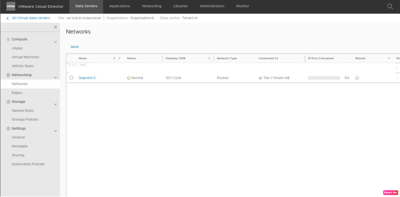Click the back arrow beside All Virtual data centers

[8, 18]
